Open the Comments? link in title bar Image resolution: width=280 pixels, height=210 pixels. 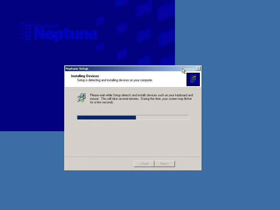pos(188,69)
